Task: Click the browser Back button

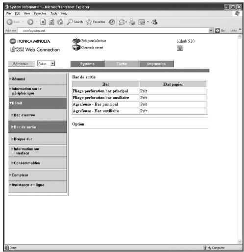Action: pos(13,22)
